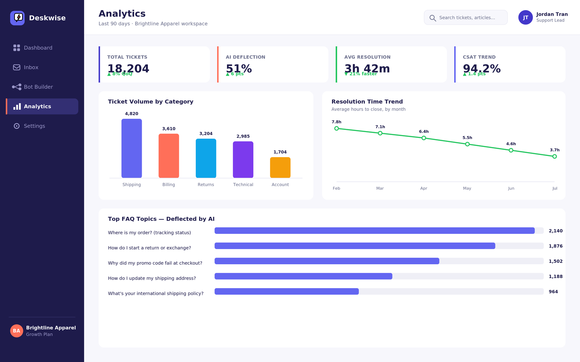
Task: Click 'How do I start a return or exchange?'
Action: [x=149, y=248]
